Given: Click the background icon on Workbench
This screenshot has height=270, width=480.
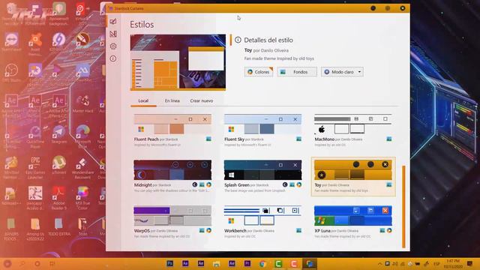Looking at the screenshot, I should 298,230.
